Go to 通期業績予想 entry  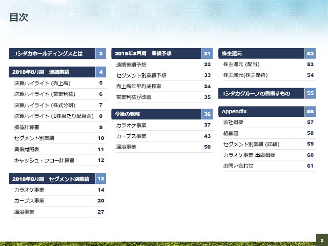coord(165,65)
